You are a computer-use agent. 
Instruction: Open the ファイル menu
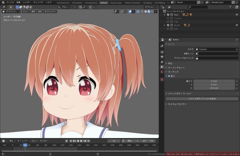(x=10, y=2)
